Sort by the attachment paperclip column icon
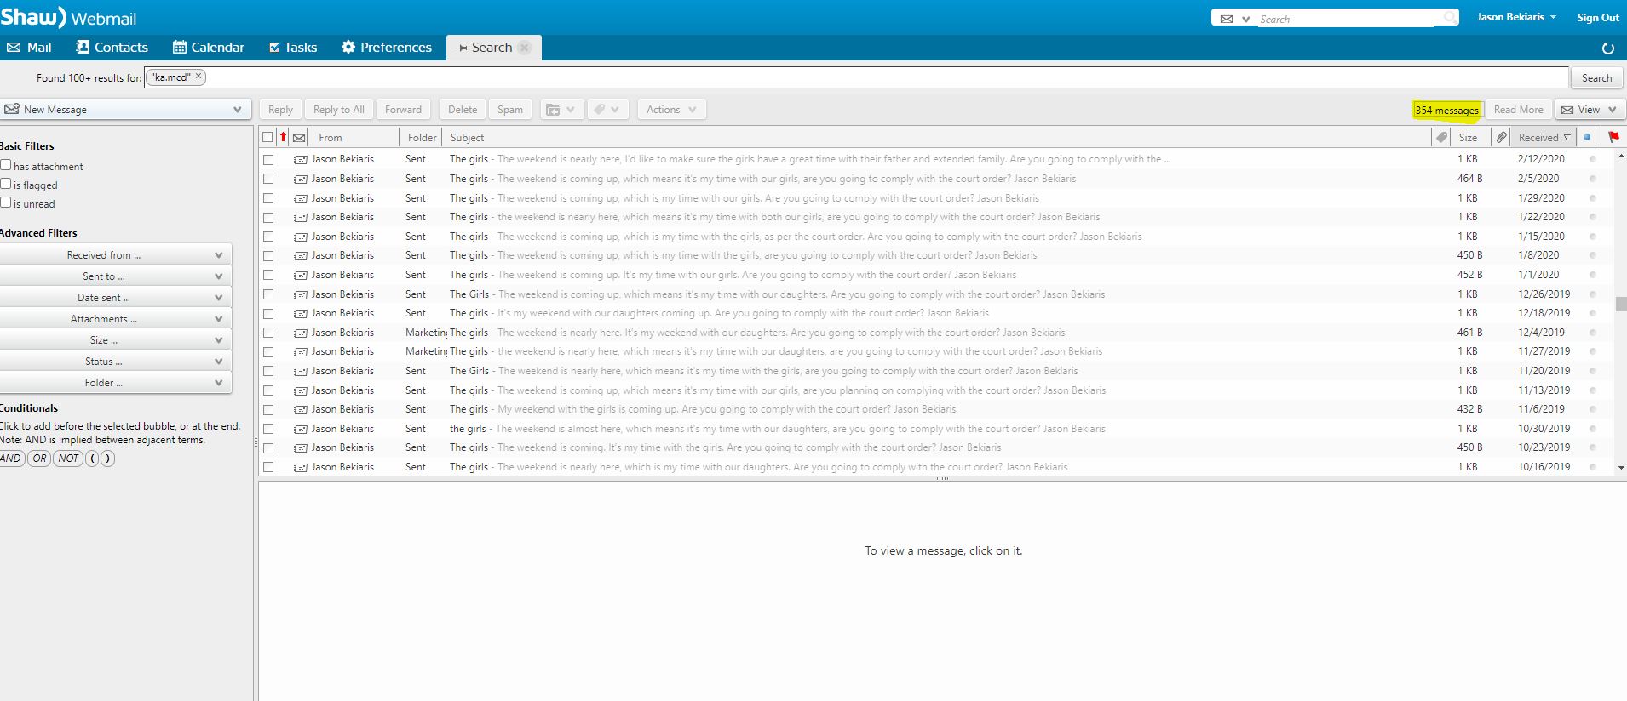 1501,137
